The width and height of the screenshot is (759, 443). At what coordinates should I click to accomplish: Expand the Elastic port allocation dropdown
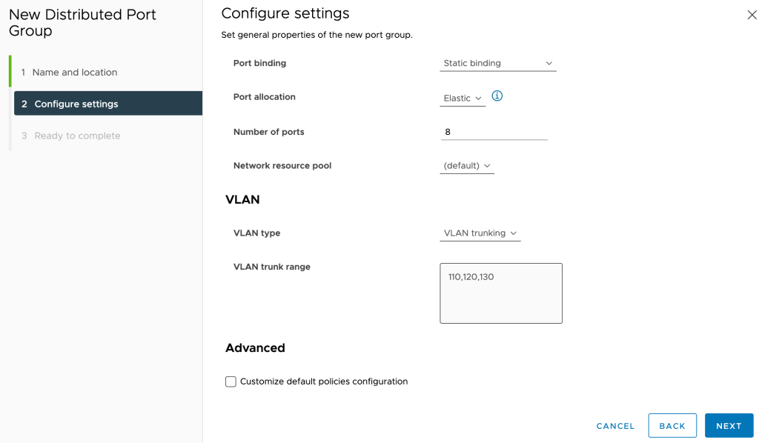pyautogui.click(x=463, y=98)
